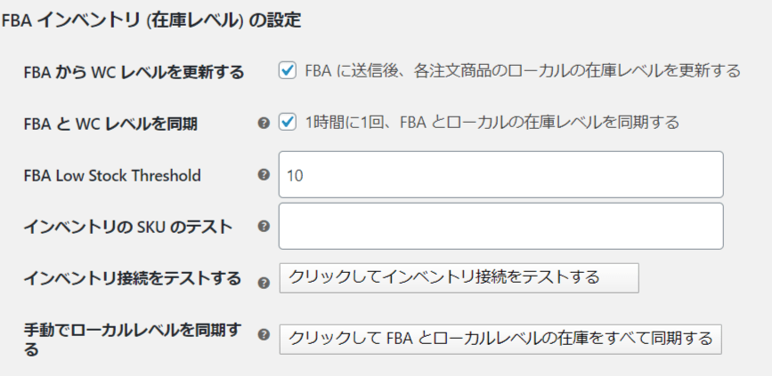Click the bold インベントリ接続をテストする label
This screenshot has height=376, width=772.
pyautogui.click(x=133, y=278)
